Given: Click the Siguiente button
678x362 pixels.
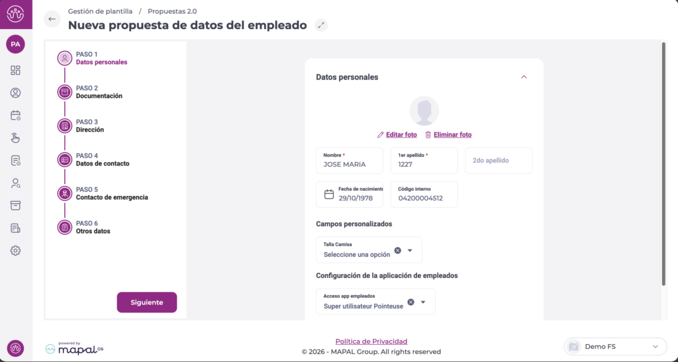Looking at the screenshot, I should (x=147, y=302).
